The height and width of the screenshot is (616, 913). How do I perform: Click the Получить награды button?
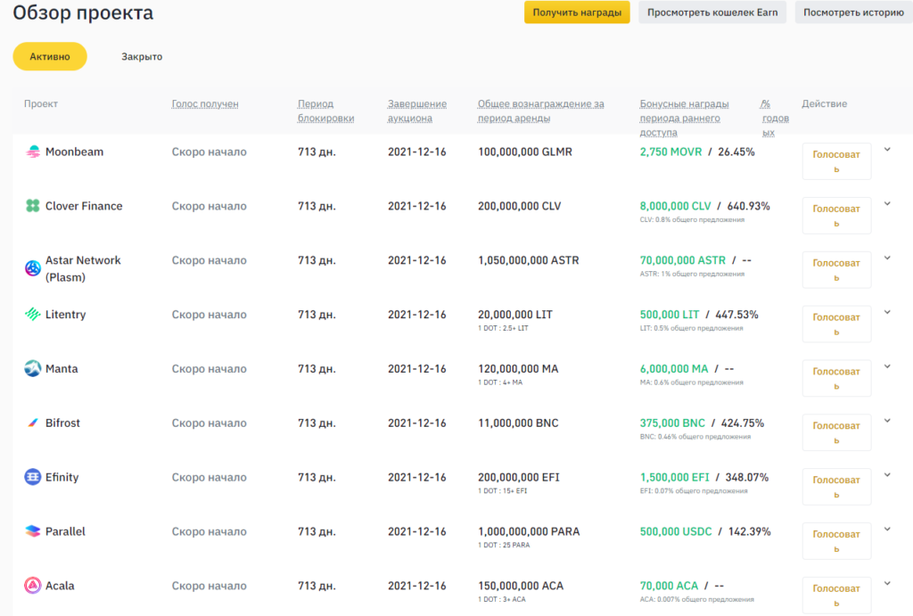[577, 12]
